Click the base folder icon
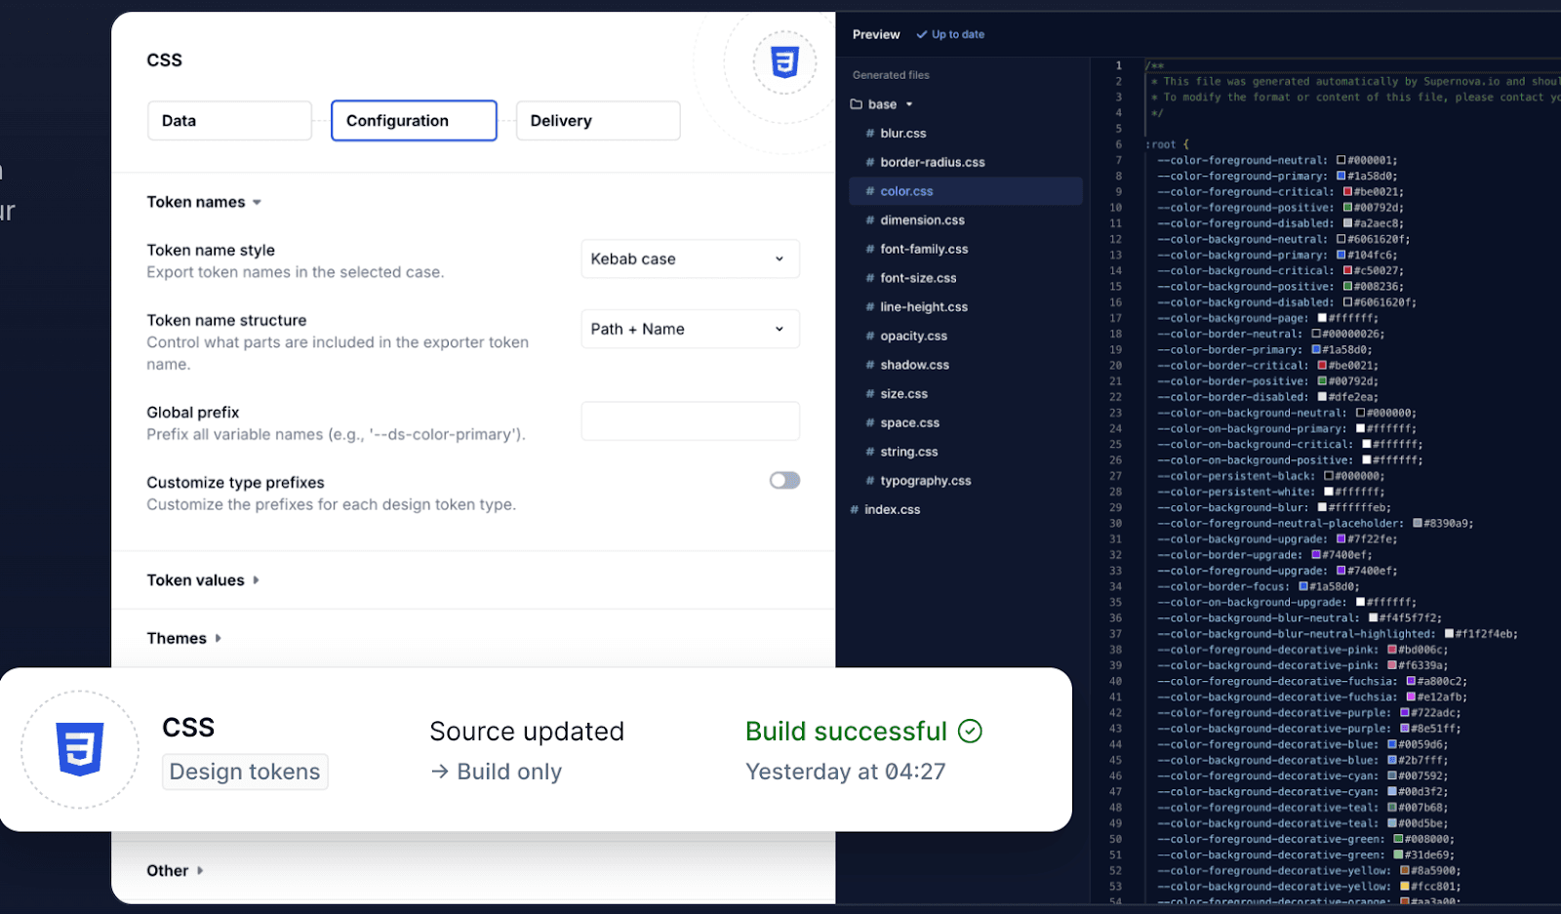The width and height of the screenshot is (1561, 914). click(x=857, y=104)
